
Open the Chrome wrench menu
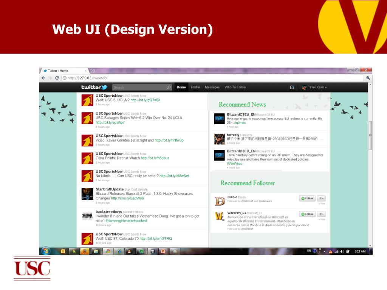tap(368, 78)
